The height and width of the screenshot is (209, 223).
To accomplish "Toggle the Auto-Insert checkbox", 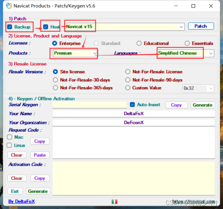I will 132,105.
